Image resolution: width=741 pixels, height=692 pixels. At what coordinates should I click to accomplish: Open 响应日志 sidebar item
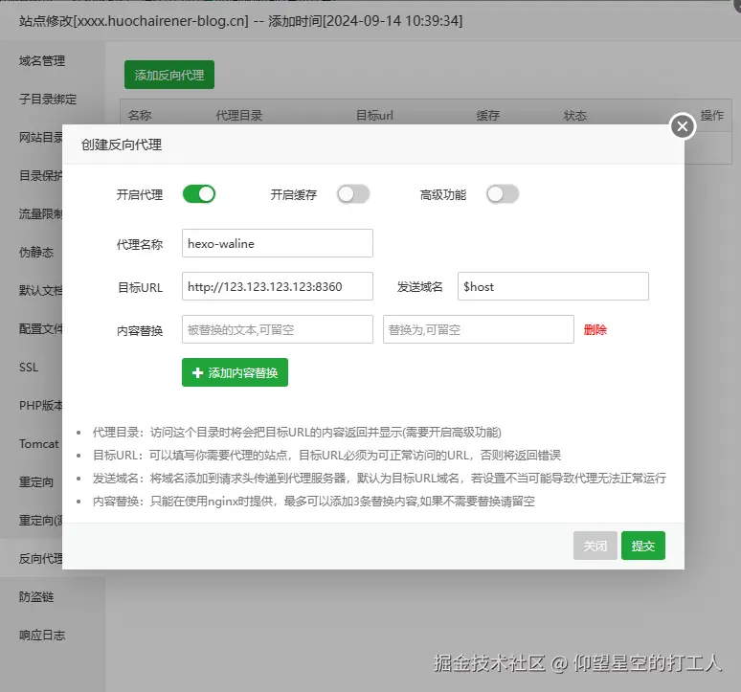pos(42,635)
